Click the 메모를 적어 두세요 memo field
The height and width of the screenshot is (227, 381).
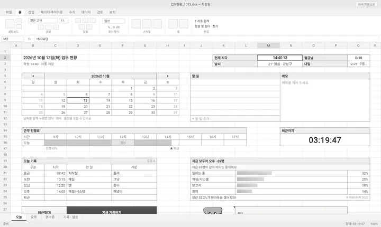(x=325, y=100)
